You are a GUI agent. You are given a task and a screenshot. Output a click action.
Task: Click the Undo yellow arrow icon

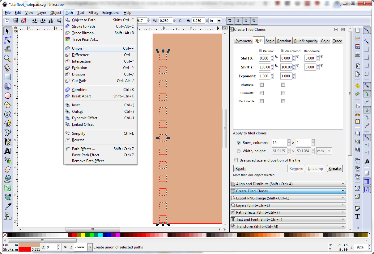click(x=358, y=86)
